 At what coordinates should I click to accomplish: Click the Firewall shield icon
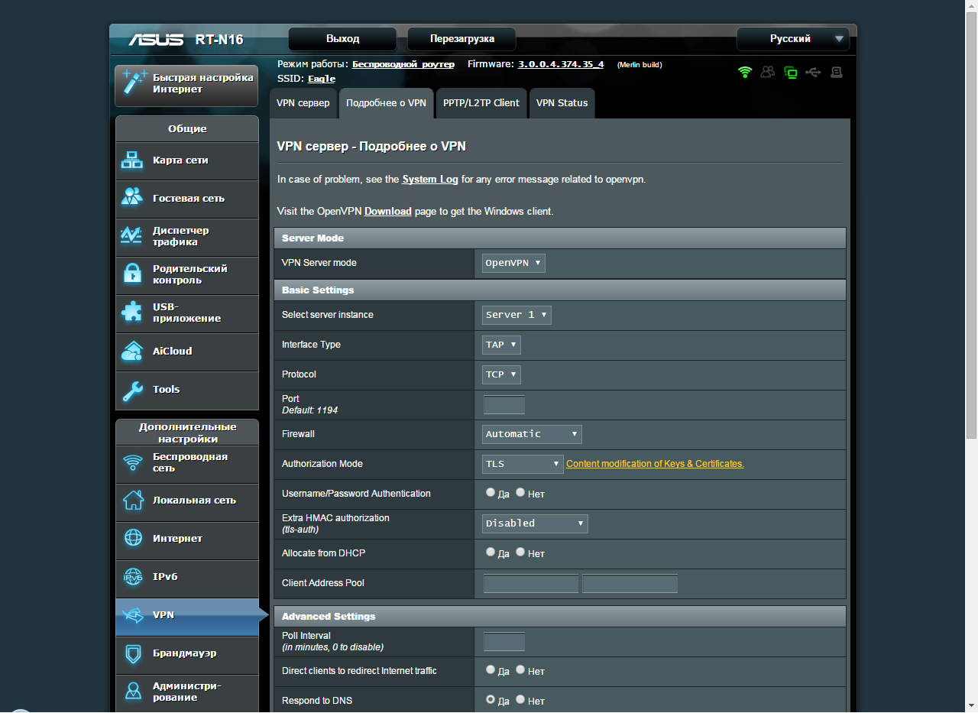click(x=133, y=654)
